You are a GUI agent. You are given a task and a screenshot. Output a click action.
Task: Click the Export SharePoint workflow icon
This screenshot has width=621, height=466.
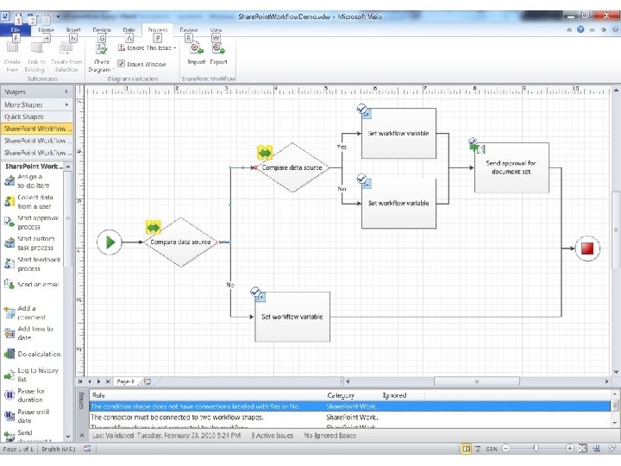pos(218,48)
